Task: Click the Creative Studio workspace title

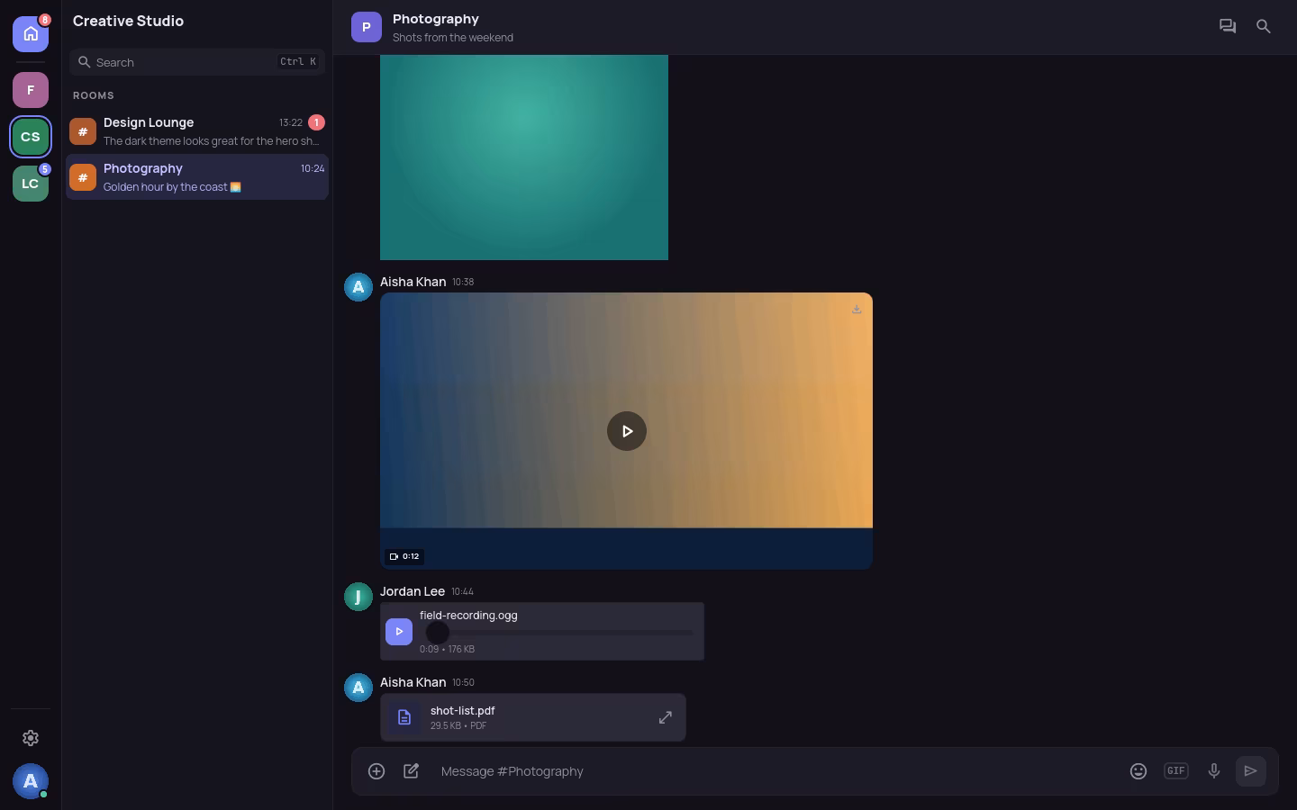Action: tap(128, 21)
